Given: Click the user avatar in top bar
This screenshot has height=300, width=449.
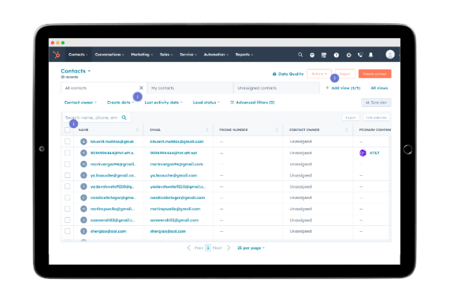Looking at the screenshot, I should coord(390,55).
